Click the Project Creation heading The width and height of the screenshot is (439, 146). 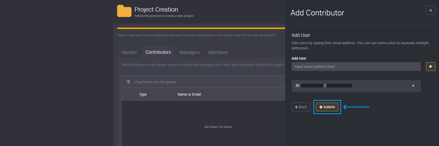click(156, 10)
